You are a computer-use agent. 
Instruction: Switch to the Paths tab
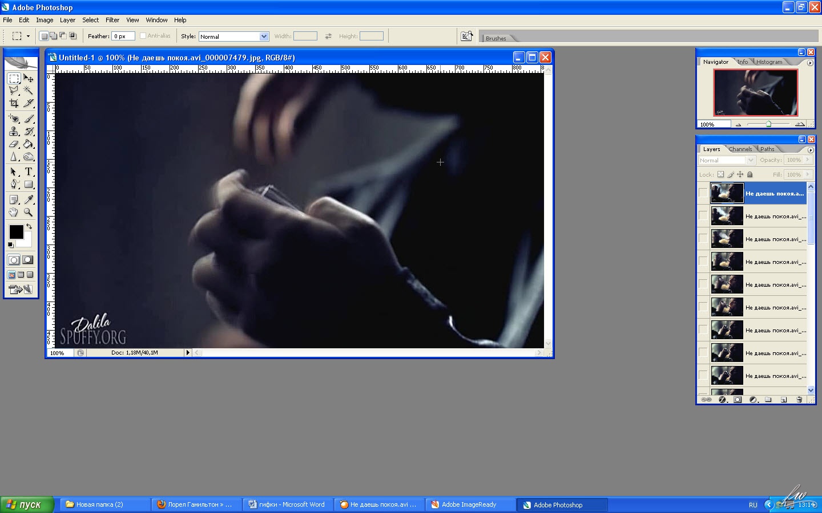pyautogui.click(x=767, y=149)
